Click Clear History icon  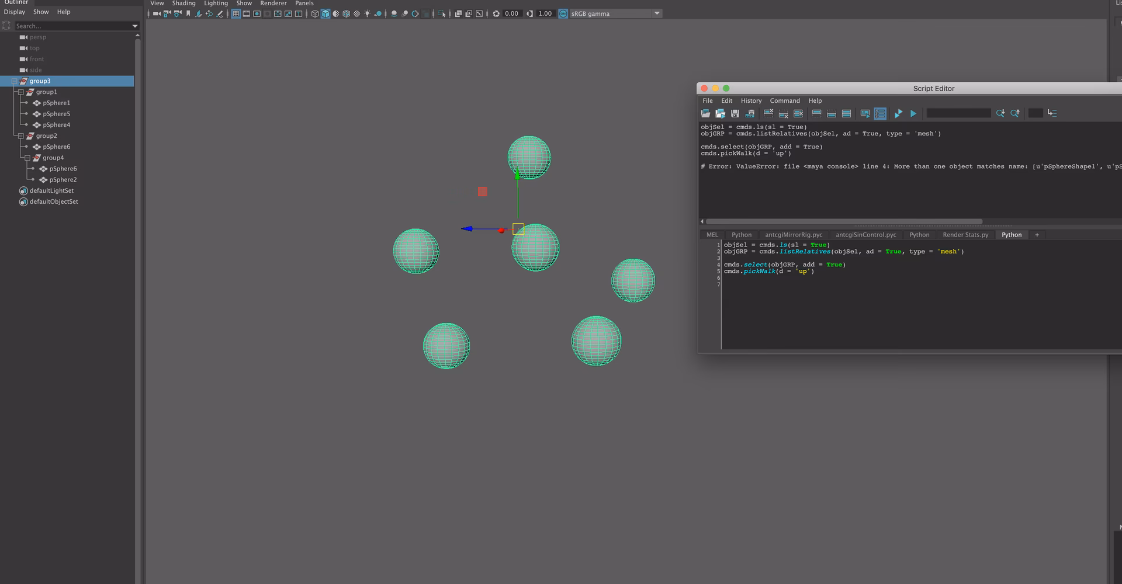(x=768, y=113)
